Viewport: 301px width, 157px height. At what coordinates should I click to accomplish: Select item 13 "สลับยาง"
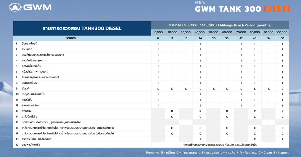tap(27, 111)
